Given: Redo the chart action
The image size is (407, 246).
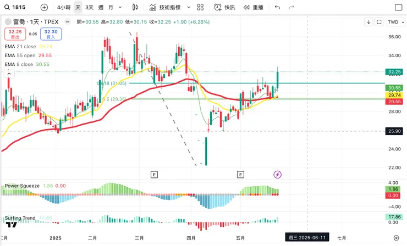Looking at the screenshot, I should tap(291, 7).
